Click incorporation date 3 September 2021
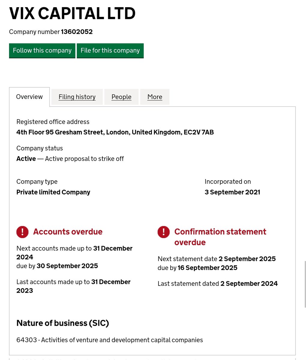Image resolution: width=306 pixels, height=360 pixels. pos(232,192)
